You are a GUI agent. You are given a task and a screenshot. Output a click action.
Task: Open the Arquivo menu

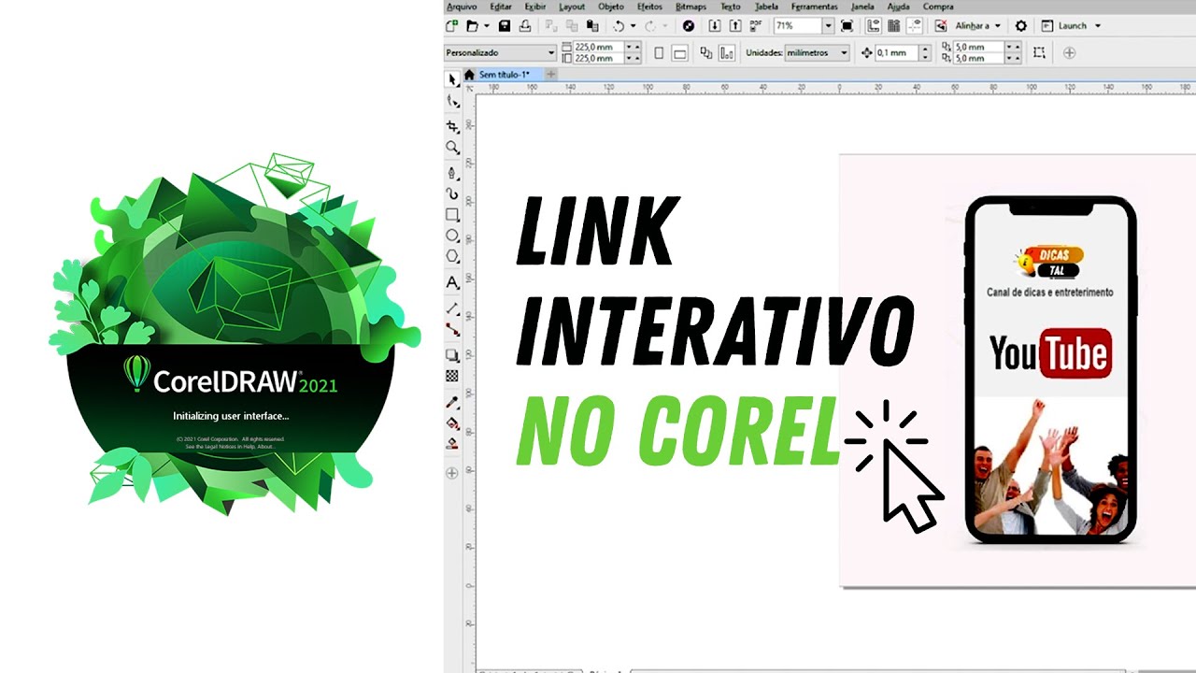coord(462,7)
